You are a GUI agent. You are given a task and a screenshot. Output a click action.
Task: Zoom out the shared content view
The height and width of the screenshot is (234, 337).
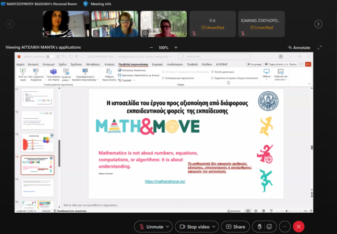(x=151, y=47)
